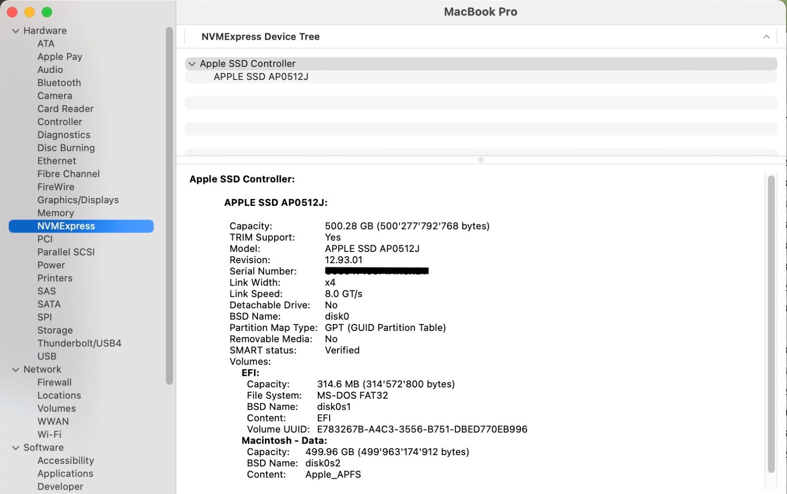Select Memory in the sidebar
The height and width of the screenshot is (494, 787).
tap(56, 213)
